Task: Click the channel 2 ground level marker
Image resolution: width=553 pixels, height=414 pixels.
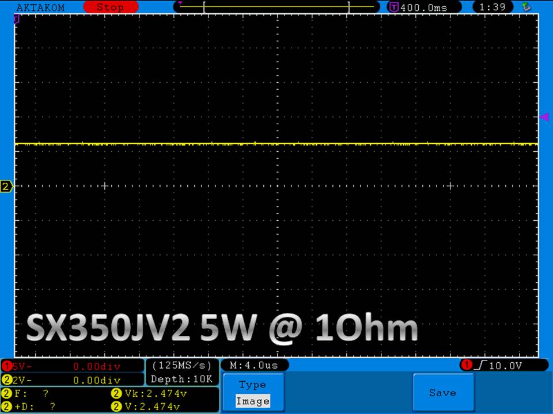Action: click(x=6, y=186)
